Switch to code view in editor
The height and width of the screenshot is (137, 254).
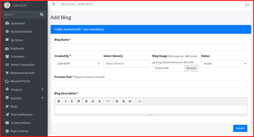pos(140,101)
